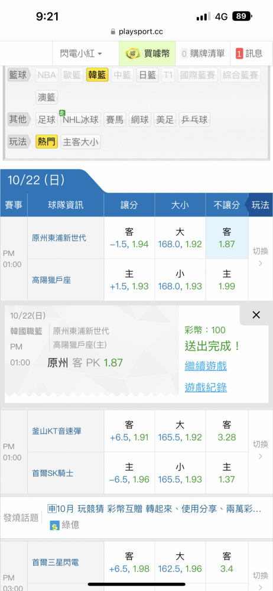Open the 10月 玩競猜 hot topic headline

click(155, 509)
